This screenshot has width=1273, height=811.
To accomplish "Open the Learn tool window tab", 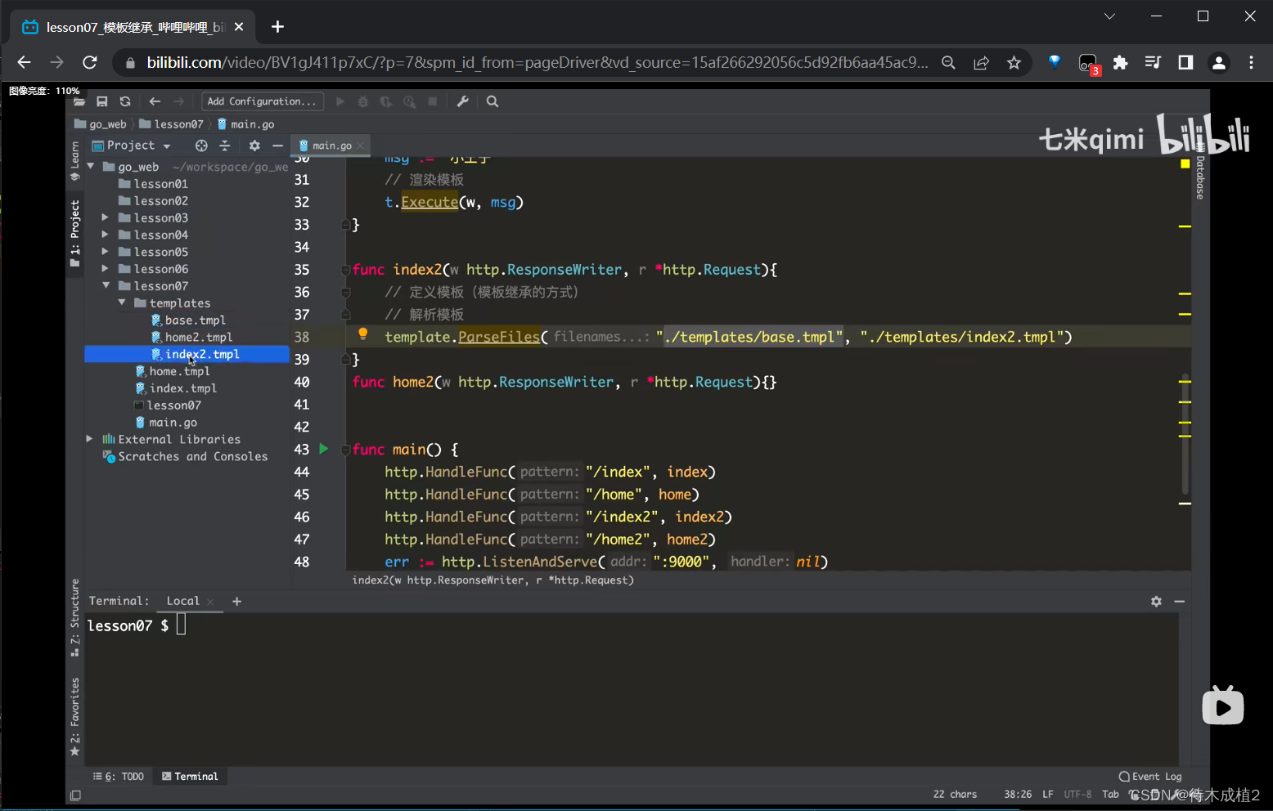I will pos(74,161).
